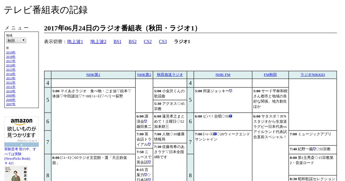Click the 7:50 ニュースで英会話 cell

[144, 157]
